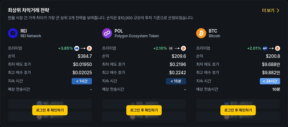Click 로그인 후 확인하기 under REI

[x=50, y=110]
